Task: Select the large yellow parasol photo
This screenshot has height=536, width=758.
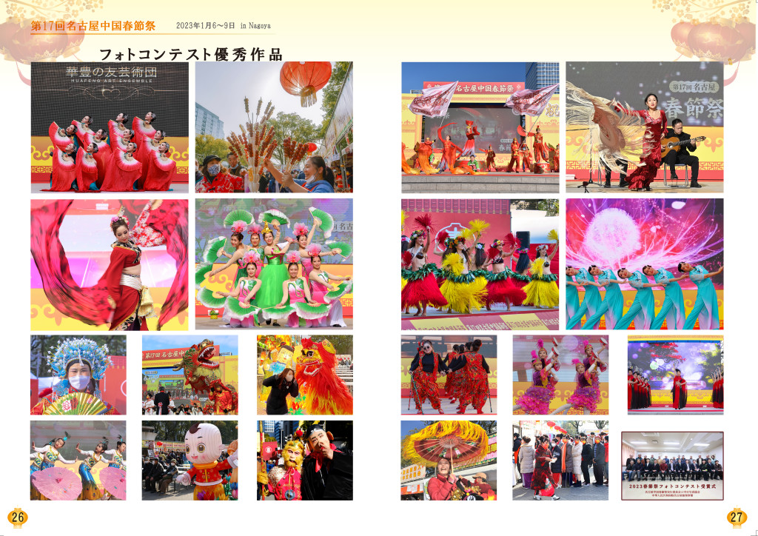Action: pos(449,460)
